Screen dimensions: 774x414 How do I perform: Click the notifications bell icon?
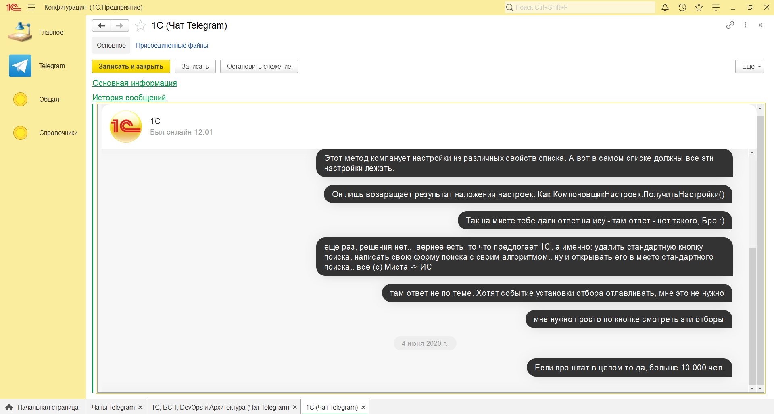point(665,7)
